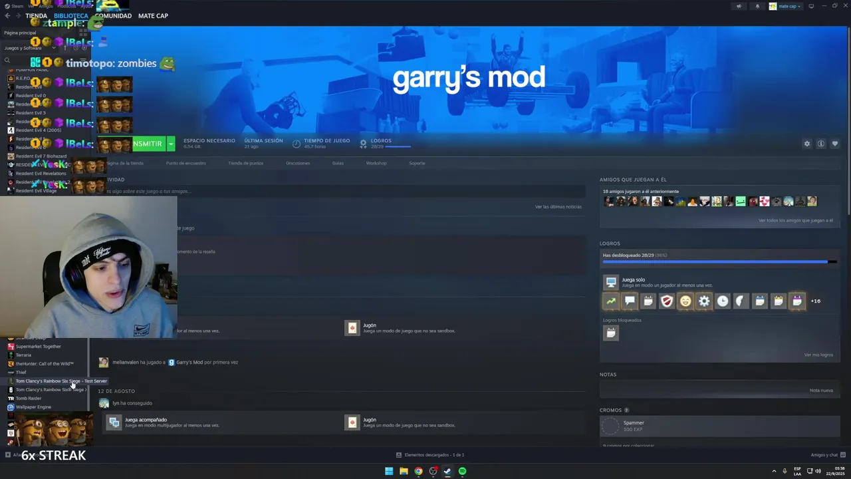This screenshot has width=851, height=479.
Task: Switch to the BIBLIOTECA tab
Action: pyautogui.click(x=71, y=15)
